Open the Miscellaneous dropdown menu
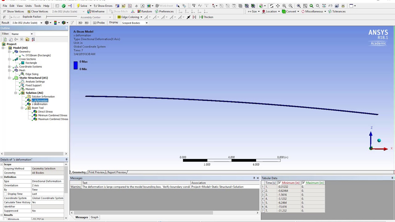395x222 pixels. tap(314, 11)
